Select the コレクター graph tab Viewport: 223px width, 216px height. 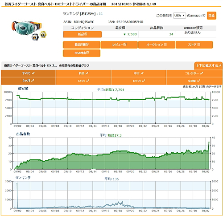[194, 73]
